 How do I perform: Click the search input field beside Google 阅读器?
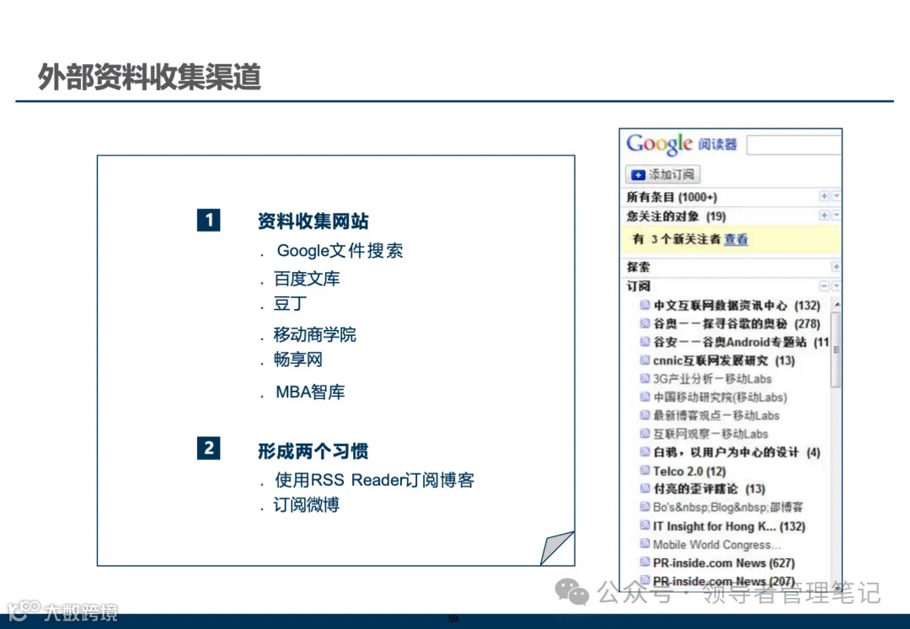[793, 144]
